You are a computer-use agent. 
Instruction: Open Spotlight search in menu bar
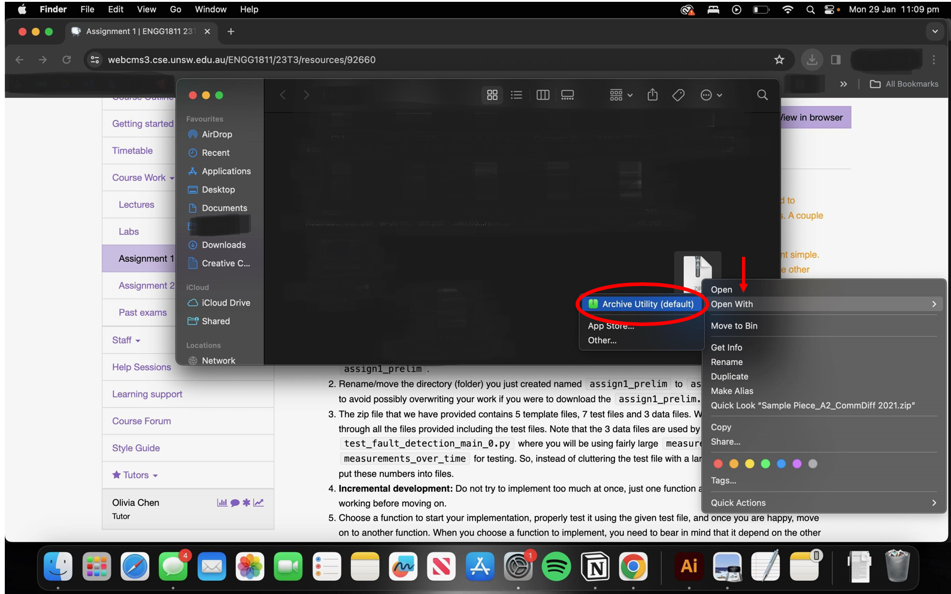pyautogui.click(x=810, y=10)
